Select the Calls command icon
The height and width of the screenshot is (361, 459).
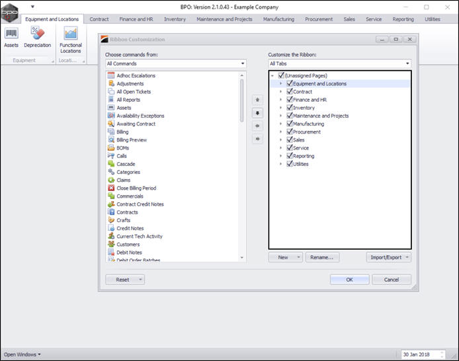pos(111,156)
